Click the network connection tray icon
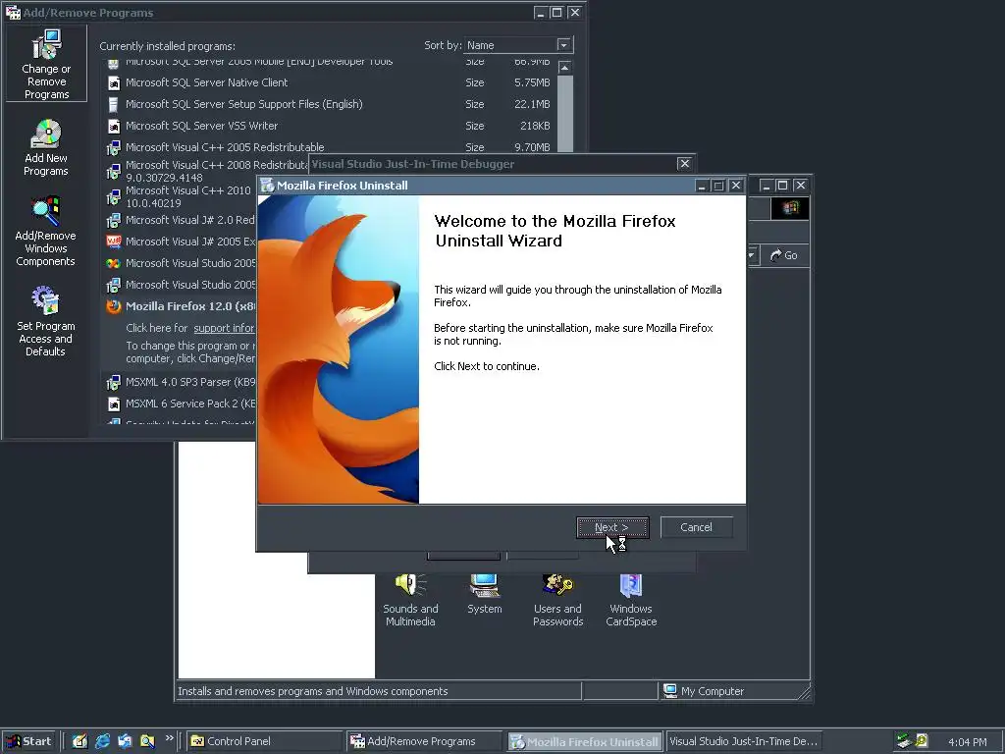Screen dimensions: 1005x754 (x=904, y=741)
